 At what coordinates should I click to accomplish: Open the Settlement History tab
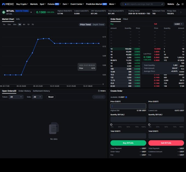pos(41,91)
